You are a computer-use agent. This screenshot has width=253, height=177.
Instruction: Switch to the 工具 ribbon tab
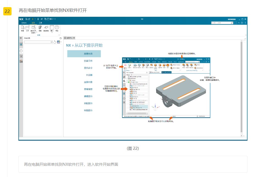[x=40, y=23]
